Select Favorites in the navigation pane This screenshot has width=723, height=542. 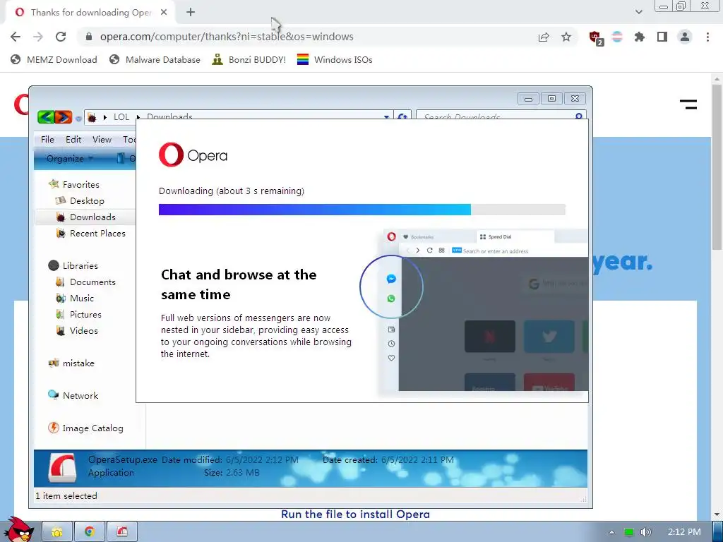[74, 184]
